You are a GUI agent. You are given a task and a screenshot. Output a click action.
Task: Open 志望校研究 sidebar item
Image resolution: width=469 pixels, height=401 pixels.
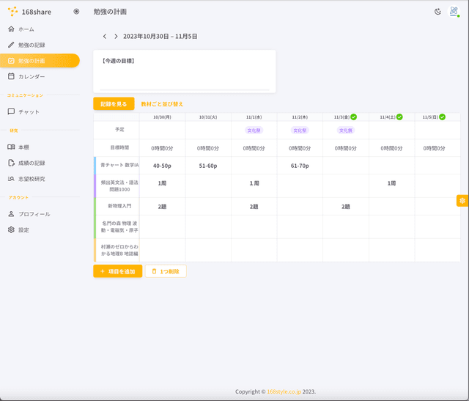pos(40,179)
